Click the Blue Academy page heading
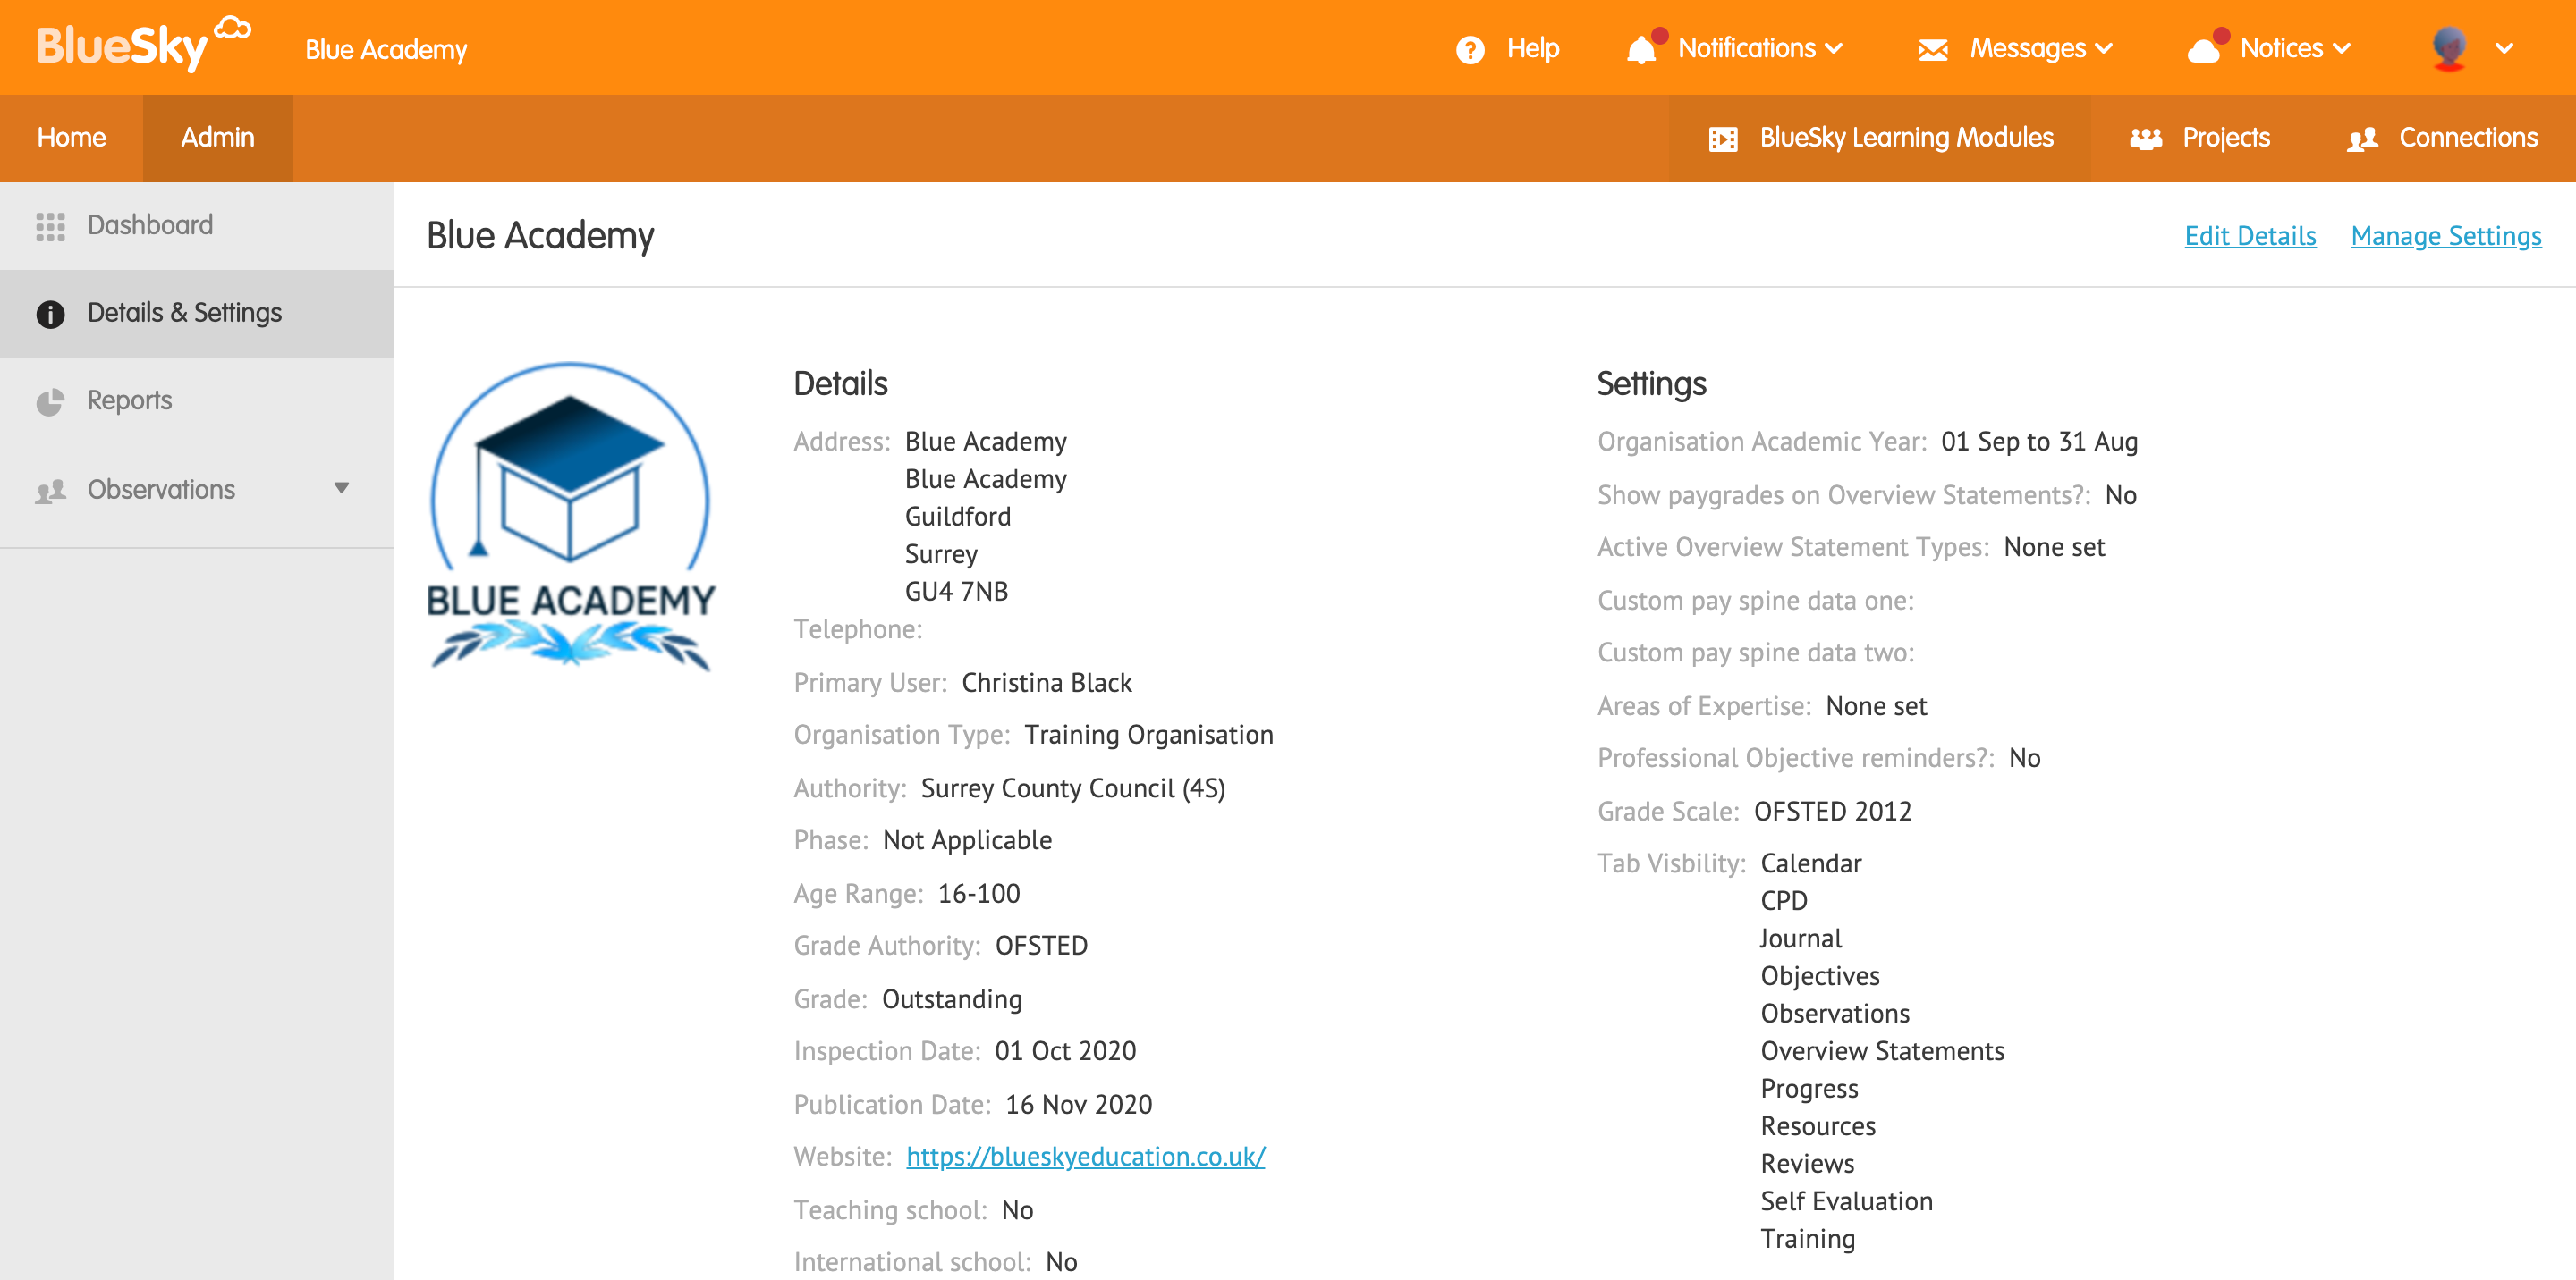This screenshot has width=2576, height=1280. [x=540, y=236]
